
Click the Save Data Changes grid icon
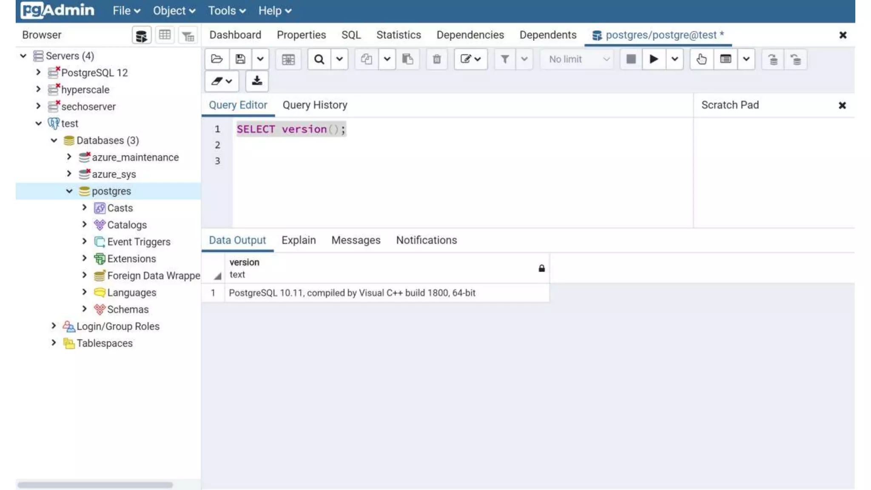(x=288, y=59)
